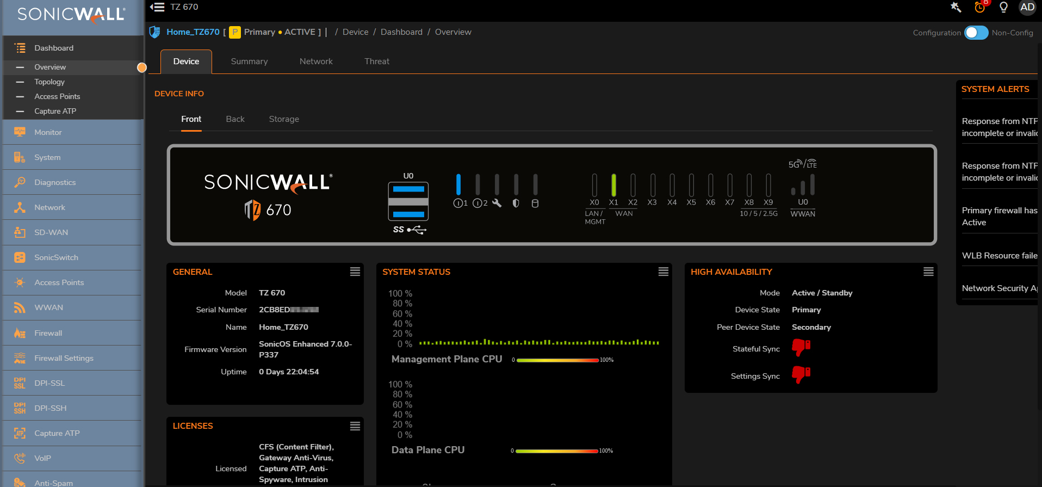Open the High Availability panel menu

tap(928, 272)
